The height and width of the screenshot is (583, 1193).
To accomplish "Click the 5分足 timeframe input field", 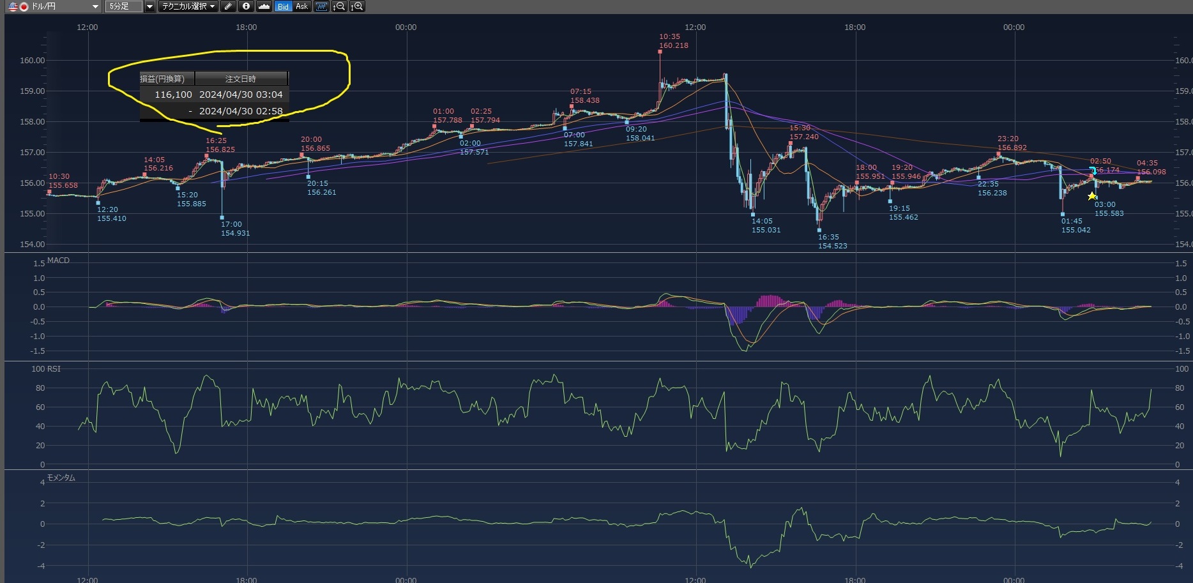I will [x=124, y=6].
